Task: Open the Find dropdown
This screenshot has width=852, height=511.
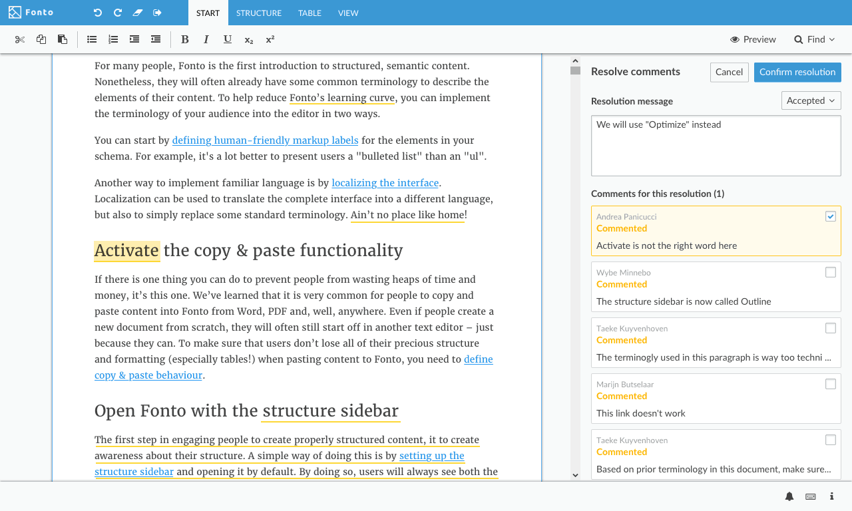Action: click(x=814, y=39)
